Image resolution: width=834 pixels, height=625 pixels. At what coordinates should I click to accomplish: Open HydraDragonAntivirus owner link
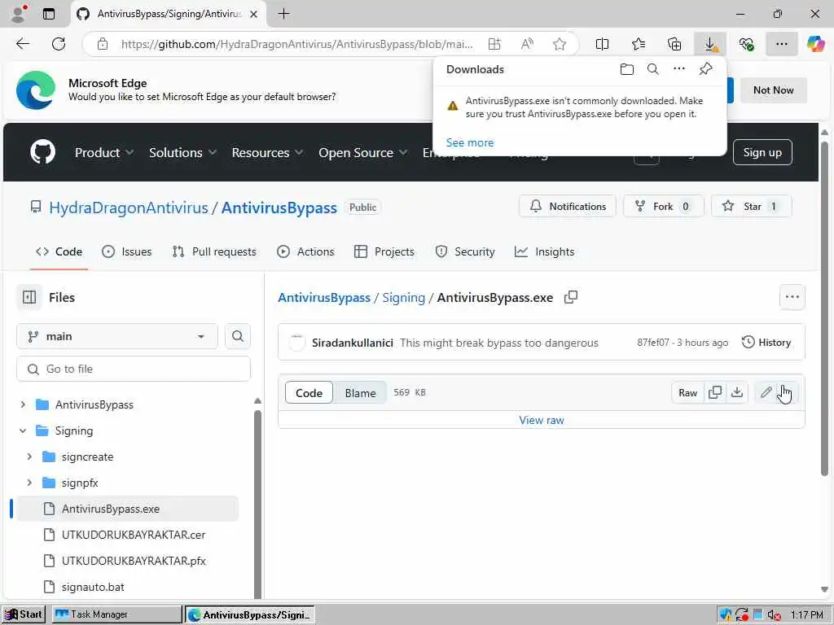click(x=129, y=208)
